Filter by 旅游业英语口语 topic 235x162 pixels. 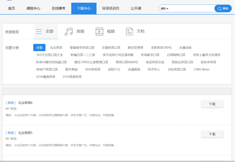coord(182,62)
